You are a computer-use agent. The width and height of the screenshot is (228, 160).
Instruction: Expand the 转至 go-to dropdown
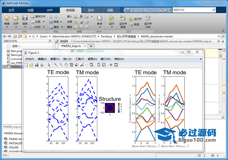click(x=61, y=22)
